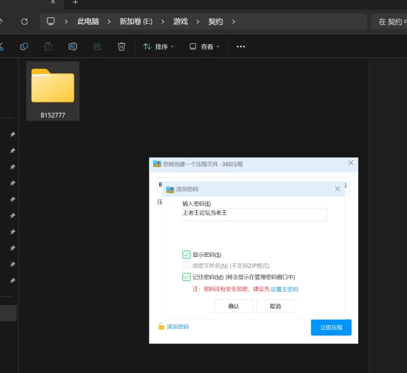The image size is (407, 373).
Task: Toggle 记住密码(M) checkbox
Action: (x=186, y=277)
